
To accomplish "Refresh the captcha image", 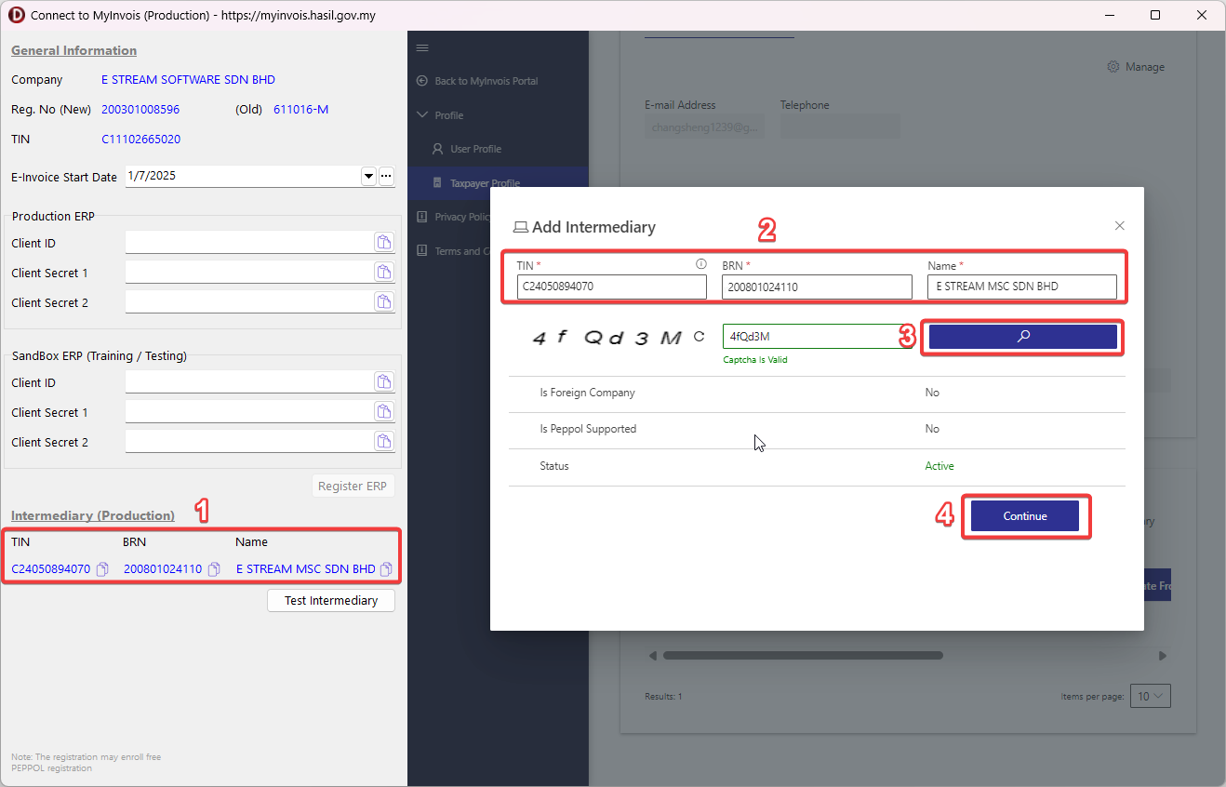I will [700, 337].
